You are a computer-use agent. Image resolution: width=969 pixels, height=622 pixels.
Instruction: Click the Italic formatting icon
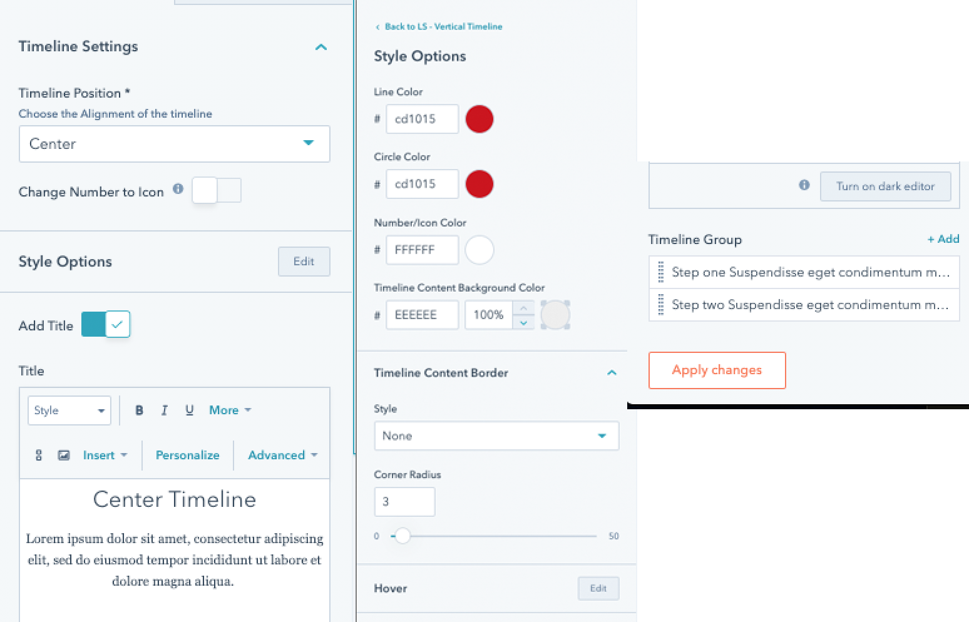(x=164, y=410)
